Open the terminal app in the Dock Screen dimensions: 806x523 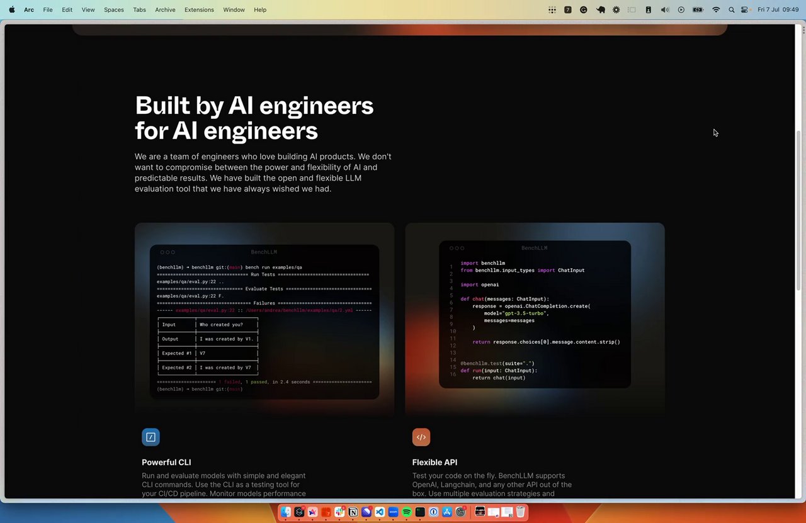point(420,512)
